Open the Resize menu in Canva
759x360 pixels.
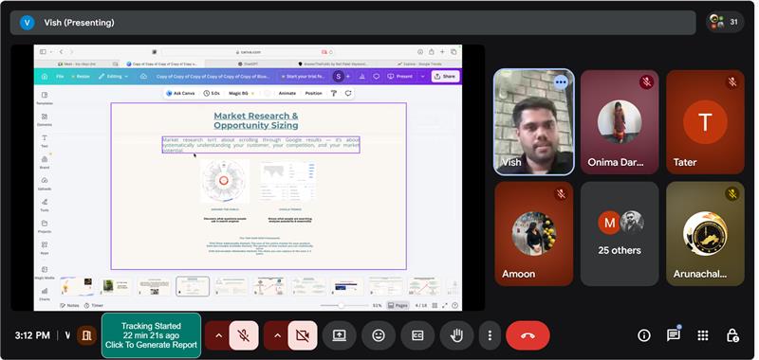tap(81, 77)
